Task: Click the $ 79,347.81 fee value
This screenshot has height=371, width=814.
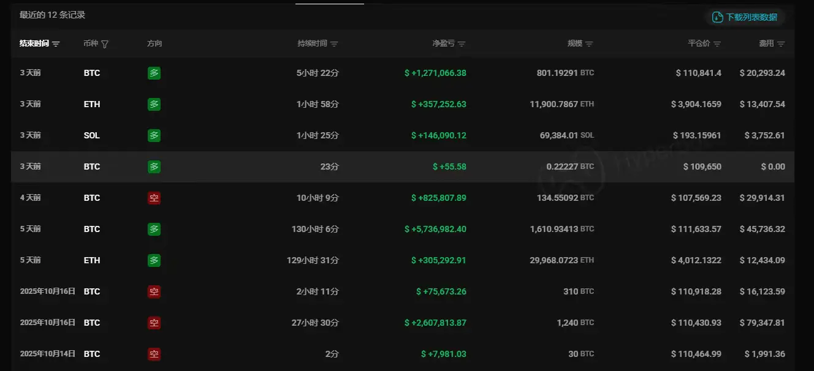Action: pyautogui.click(x=762, y=323)
